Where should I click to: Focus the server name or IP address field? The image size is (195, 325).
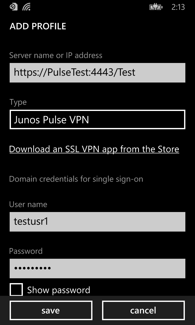(x=97, y=73)
